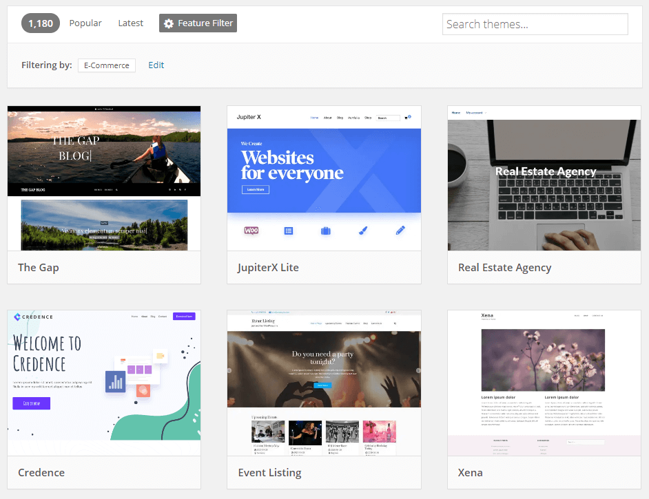Click the E-Commerce filter tag
This screenshot has height=499, width=649.
106,65
